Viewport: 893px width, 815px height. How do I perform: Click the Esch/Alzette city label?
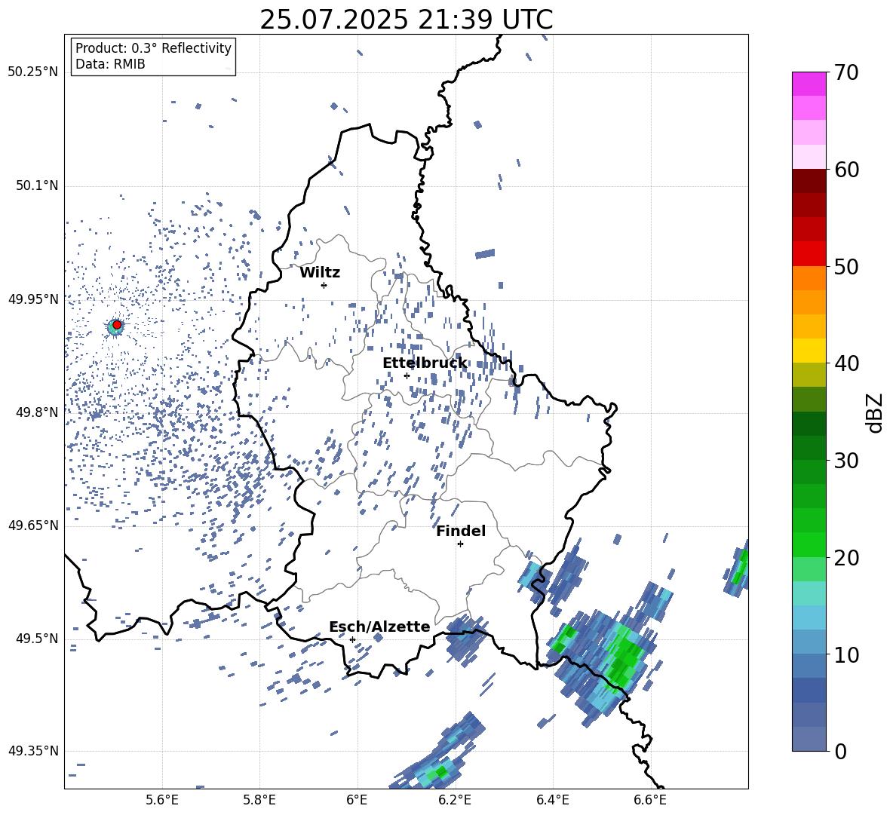[379, 627]
